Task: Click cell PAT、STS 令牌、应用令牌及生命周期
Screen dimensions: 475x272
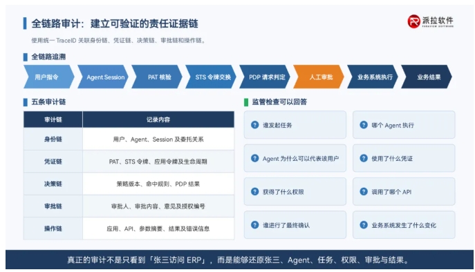Action: pyautogui.click(x=158, y=162)
